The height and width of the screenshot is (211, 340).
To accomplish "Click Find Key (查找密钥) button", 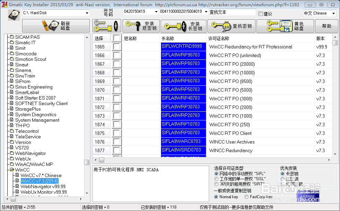I will 231,26.
